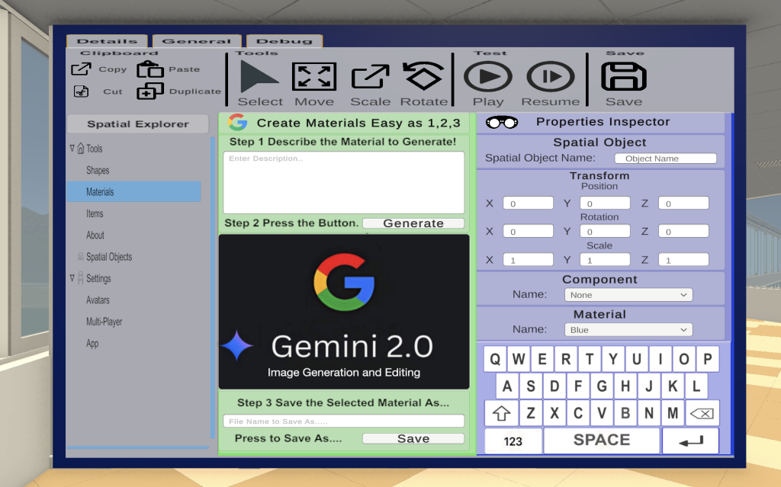
Task: Tap the M key on virtual keyboard
Action: coord(673,413)
